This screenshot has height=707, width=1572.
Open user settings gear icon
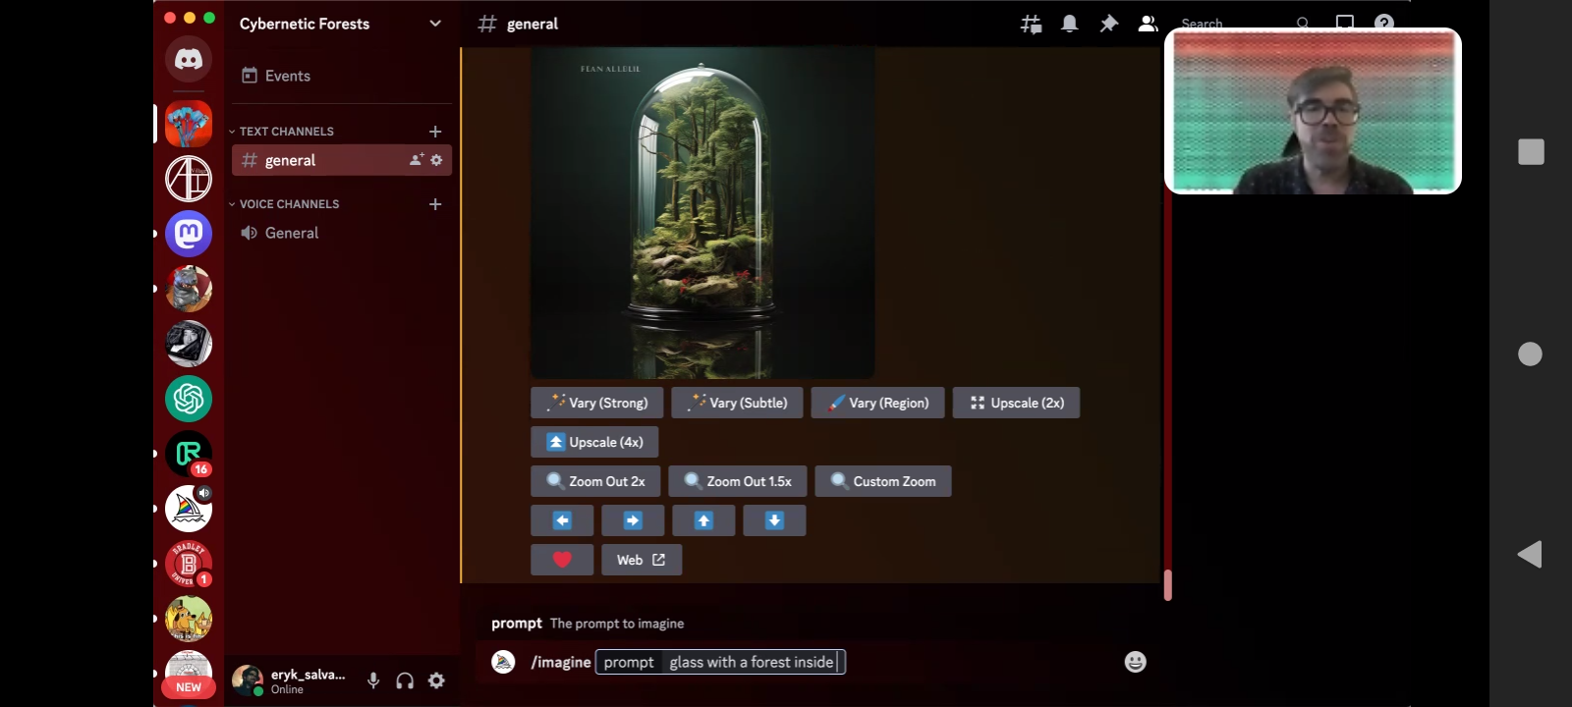tap(437, 680)
